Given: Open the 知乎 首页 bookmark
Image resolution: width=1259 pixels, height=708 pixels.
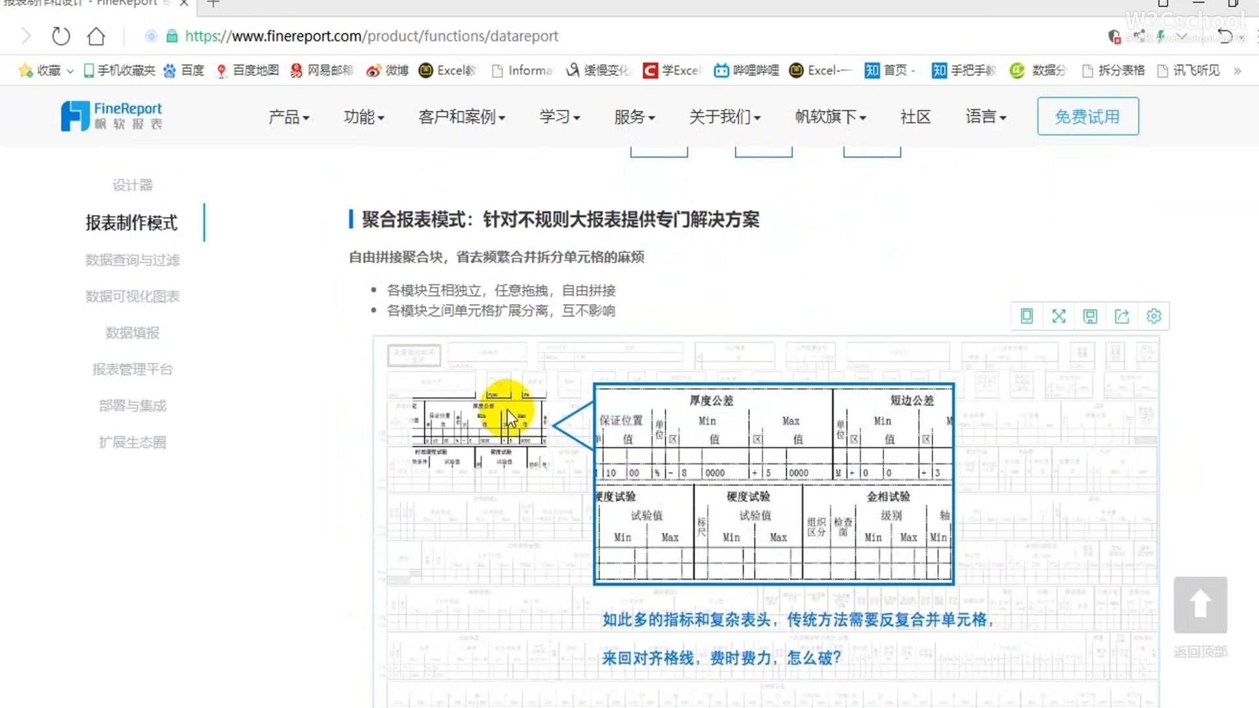Looking at the screenshot, I should pyautogui.click(x=889, y=70).
